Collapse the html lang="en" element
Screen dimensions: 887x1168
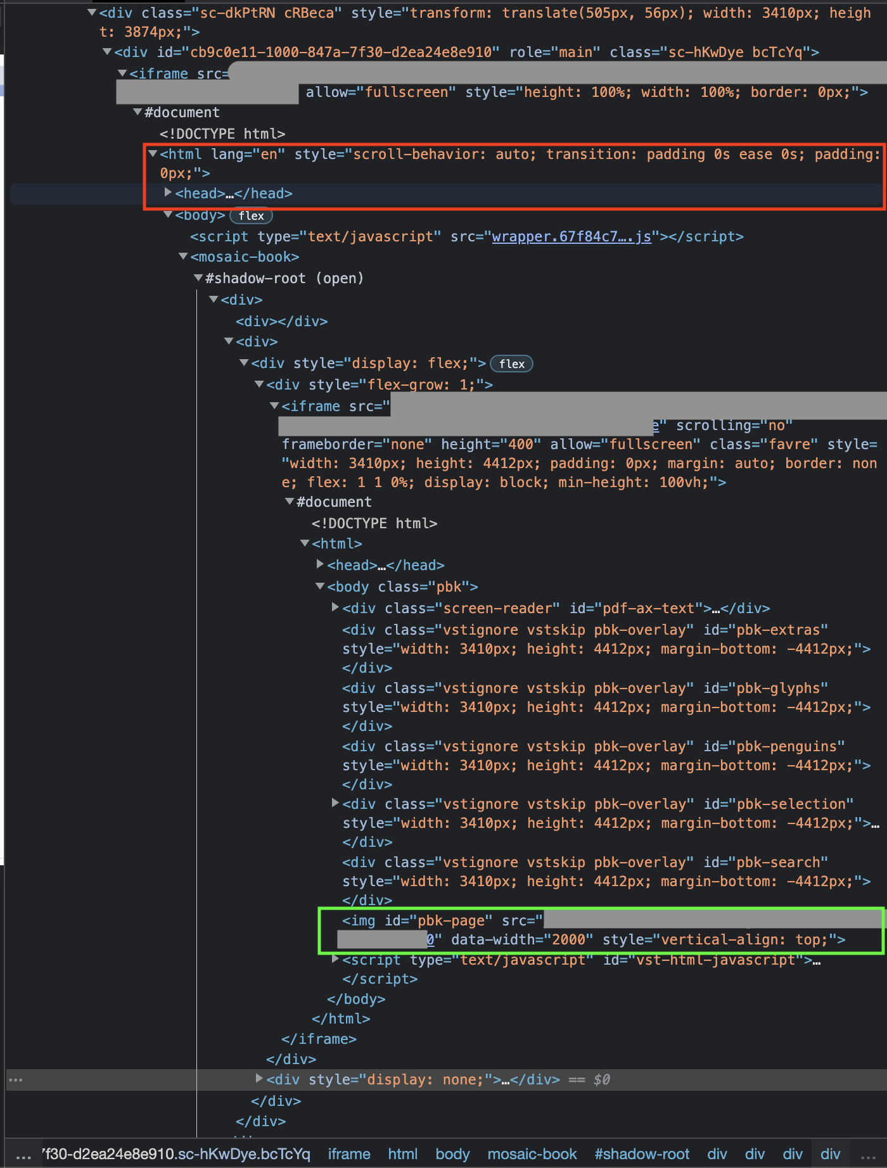tap(153, 153)
